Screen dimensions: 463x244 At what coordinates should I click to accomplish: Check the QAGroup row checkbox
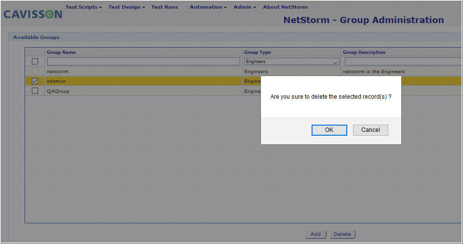tap(35, 91)
